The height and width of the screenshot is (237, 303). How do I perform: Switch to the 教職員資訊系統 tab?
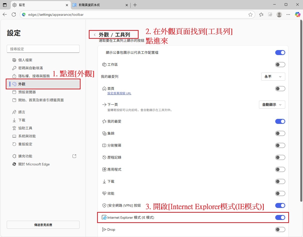[100, 5]
